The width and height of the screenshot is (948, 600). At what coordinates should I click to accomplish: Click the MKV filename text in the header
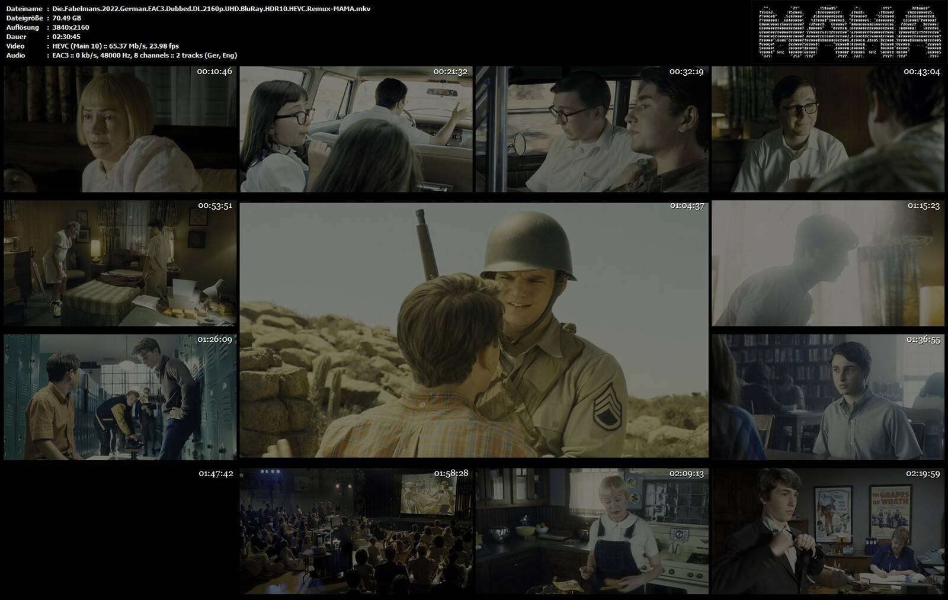(212, 9)
